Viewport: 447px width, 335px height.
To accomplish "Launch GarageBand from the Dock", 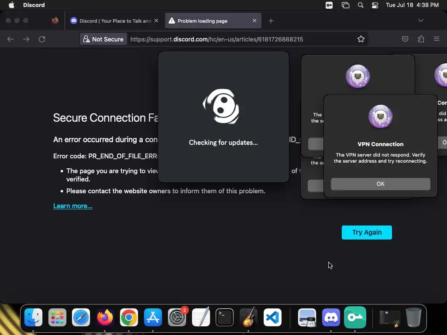I will pyautogui.click(x=248, y=318).
